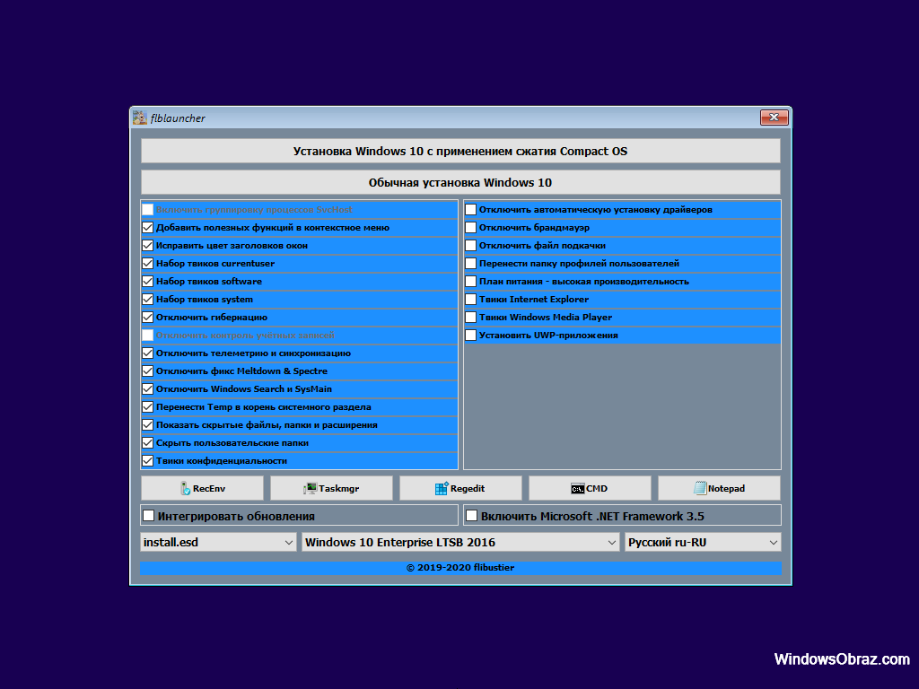Check 'Интегрировать обновления' box
The width and height of the screenshot is (919, 689).
tap(149, 516)
